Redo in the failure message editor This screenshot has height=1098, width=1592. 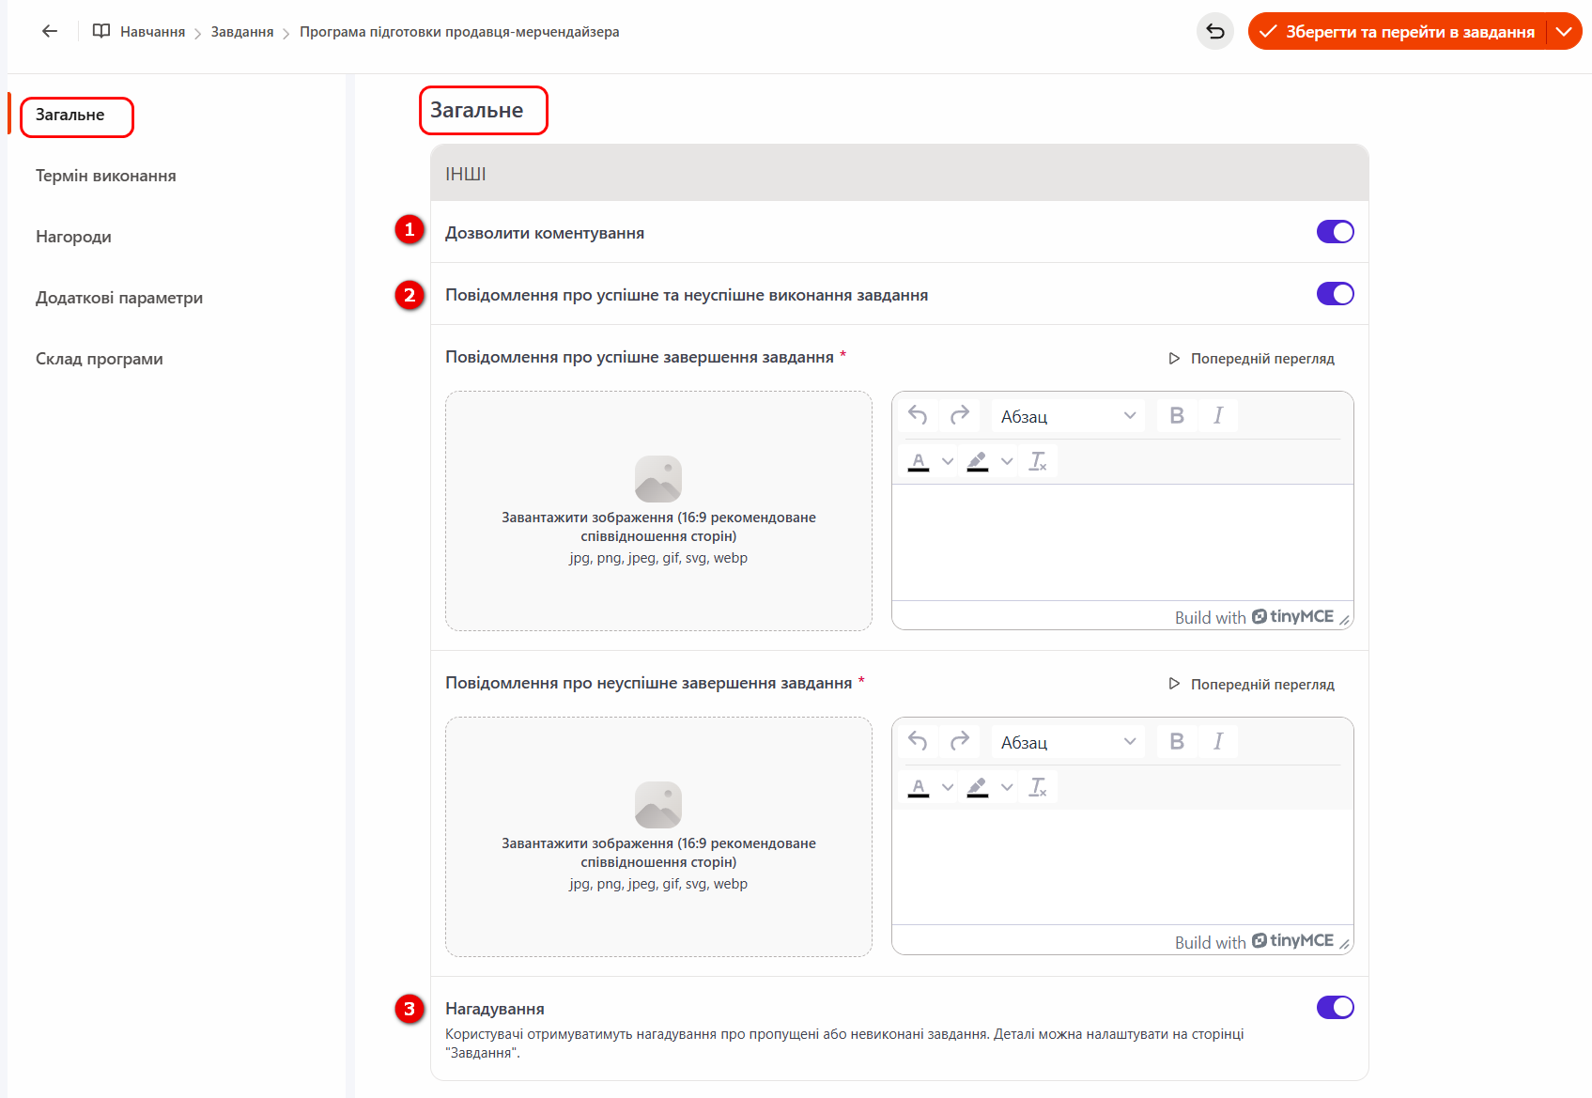tap(959, 741)
